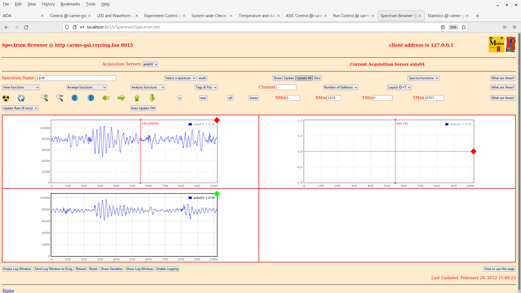The image size is (521, 293).
Task: Click the Send Log Window to ELog button
Action: (53, 269)
